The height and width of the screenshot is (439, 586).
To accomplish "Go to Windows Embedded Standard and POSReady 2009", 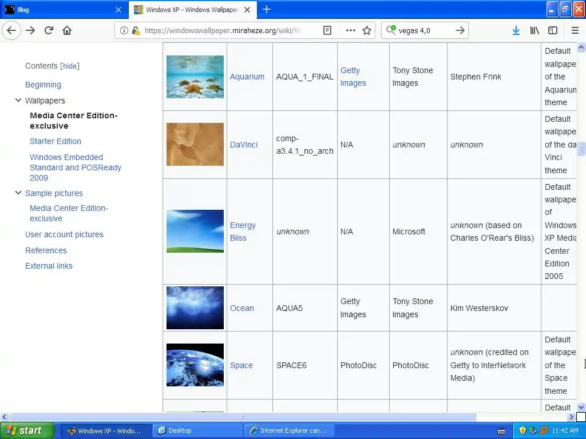I will [x=76, y=167].
